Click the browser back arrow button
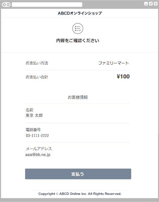 [4, 5]
